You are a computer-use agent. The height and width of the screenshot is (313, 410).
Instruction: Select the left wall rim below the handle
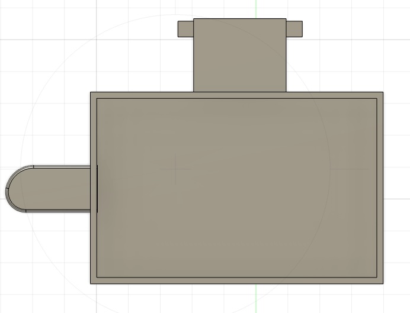point(94,249)
